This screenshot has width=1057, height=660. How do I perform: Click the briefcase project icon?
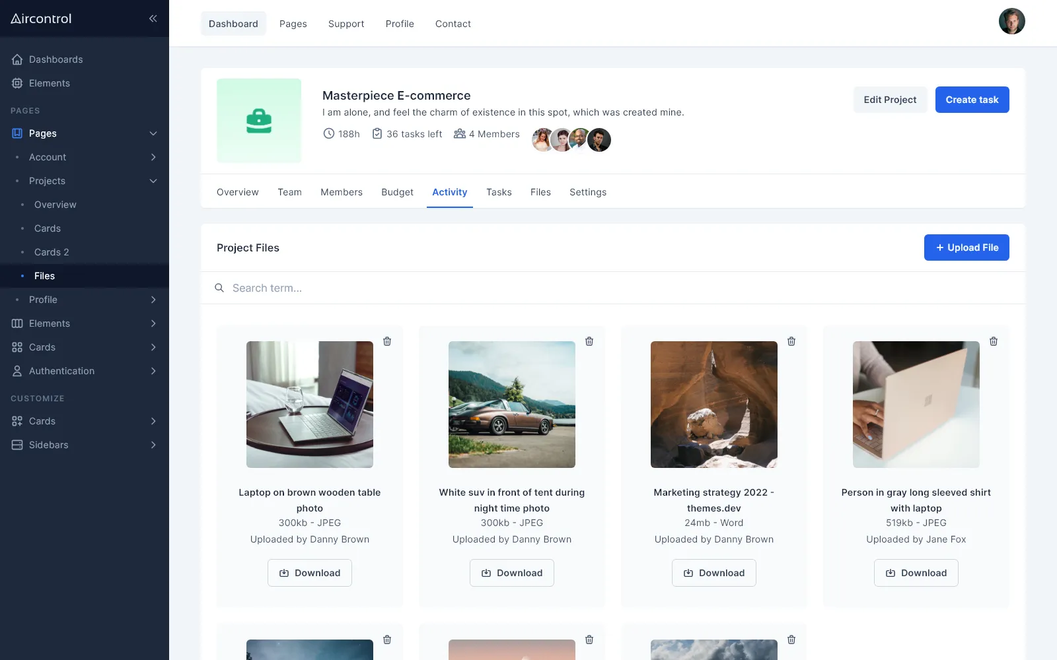pyautogui.click(x=259, y=121)
